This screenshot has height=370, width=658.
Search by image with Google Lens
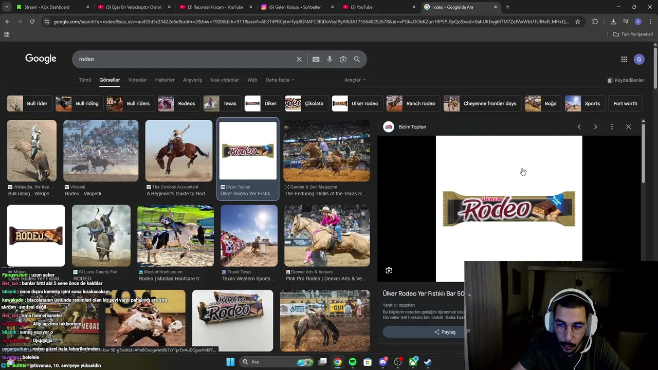(x=343, y=59)
